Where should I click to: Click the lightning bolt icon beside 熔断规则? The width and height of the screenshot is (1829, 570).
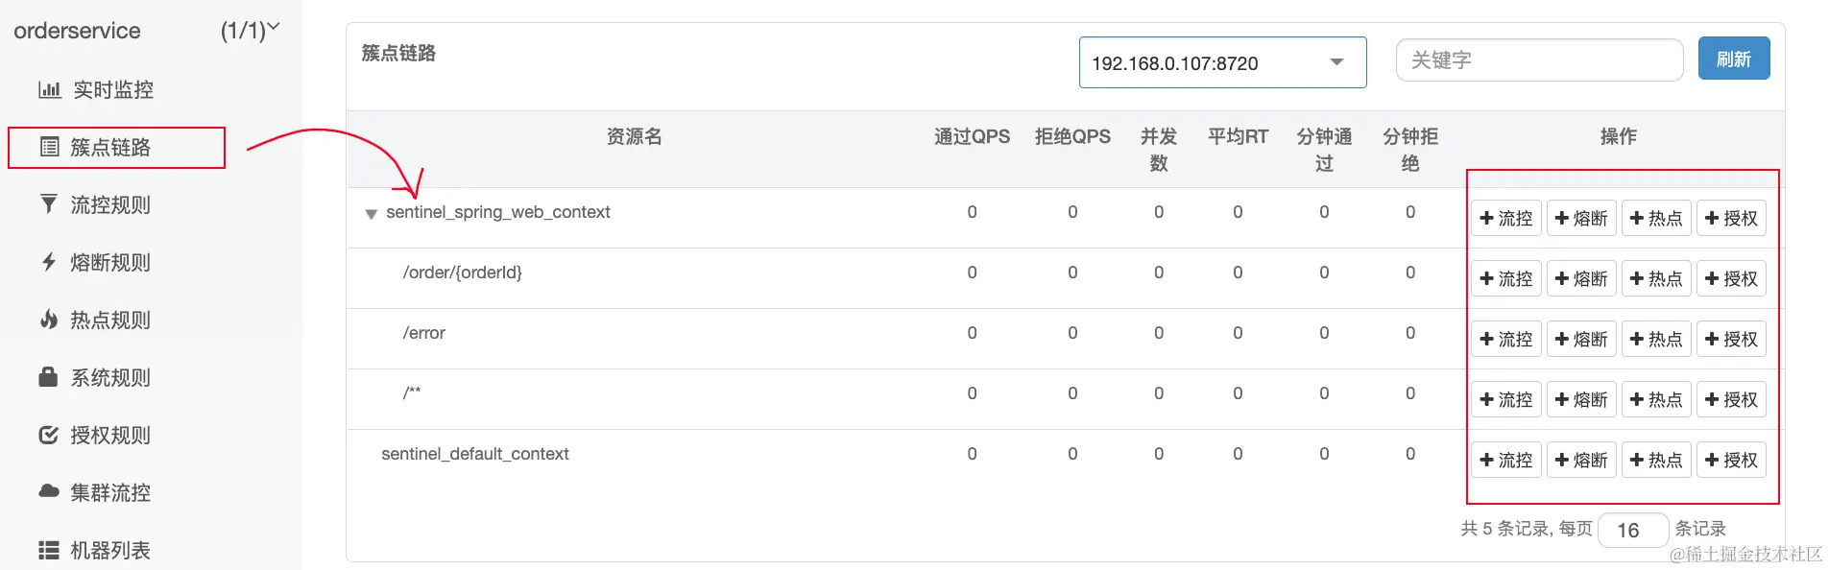49,261
